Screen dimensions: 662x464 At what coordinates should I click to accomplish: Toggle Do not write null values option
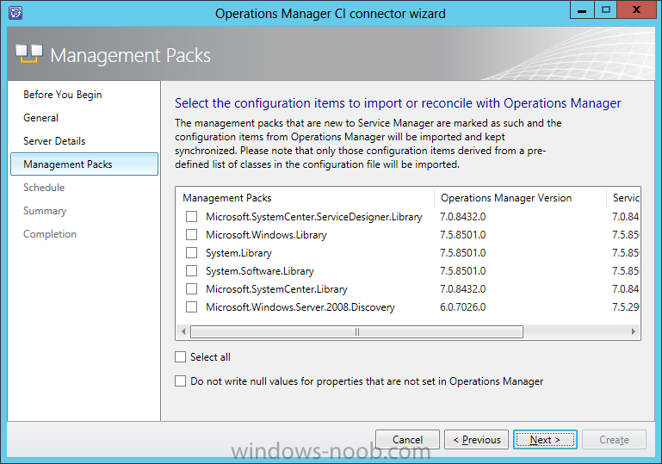point(180,381)
